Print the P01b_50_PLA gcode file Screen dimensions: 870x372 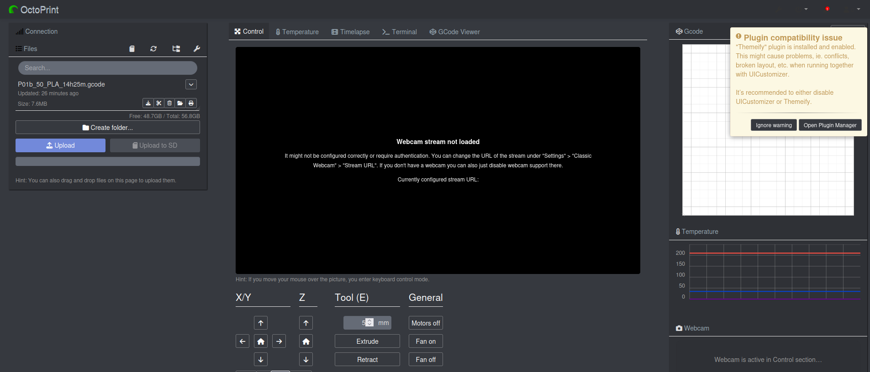click(191, 103)
